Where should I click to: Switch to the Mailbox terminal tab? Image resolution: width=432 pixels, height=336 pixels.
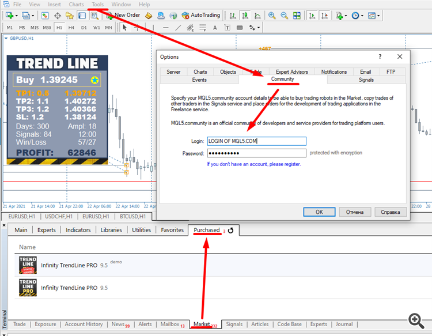pos(170,324)
